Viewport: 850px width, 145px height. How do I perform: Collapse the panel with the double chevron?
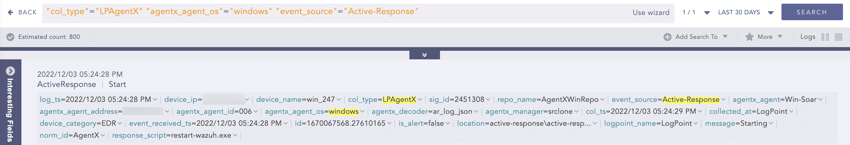pos(424,55)
